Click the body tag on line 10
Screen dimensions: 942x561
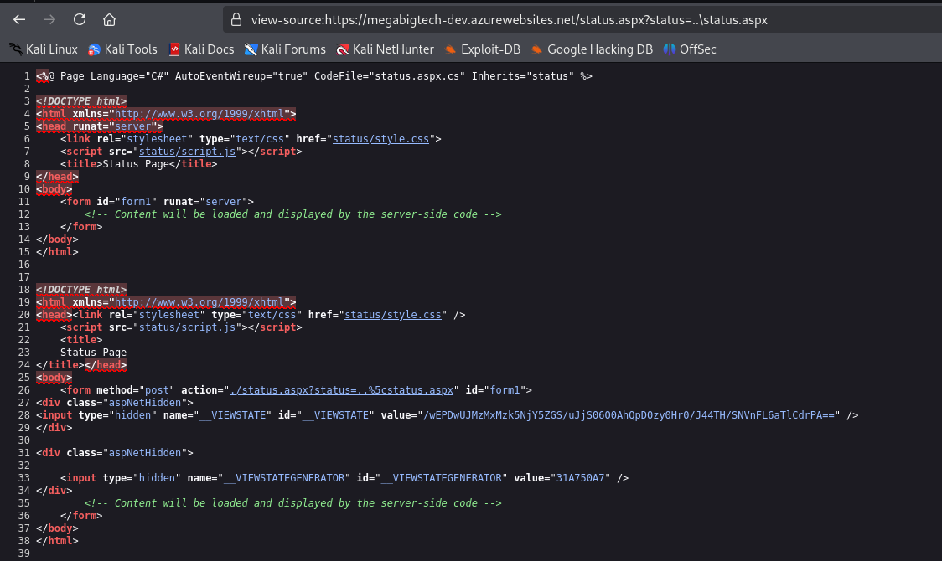pyautogui.click(x=54, y=189)
